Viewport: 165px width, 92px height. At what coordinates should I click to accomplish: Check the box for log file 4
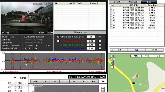111,15
